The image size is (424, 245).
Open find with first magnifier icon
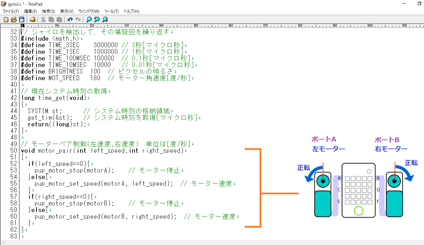tap(89, 19)
